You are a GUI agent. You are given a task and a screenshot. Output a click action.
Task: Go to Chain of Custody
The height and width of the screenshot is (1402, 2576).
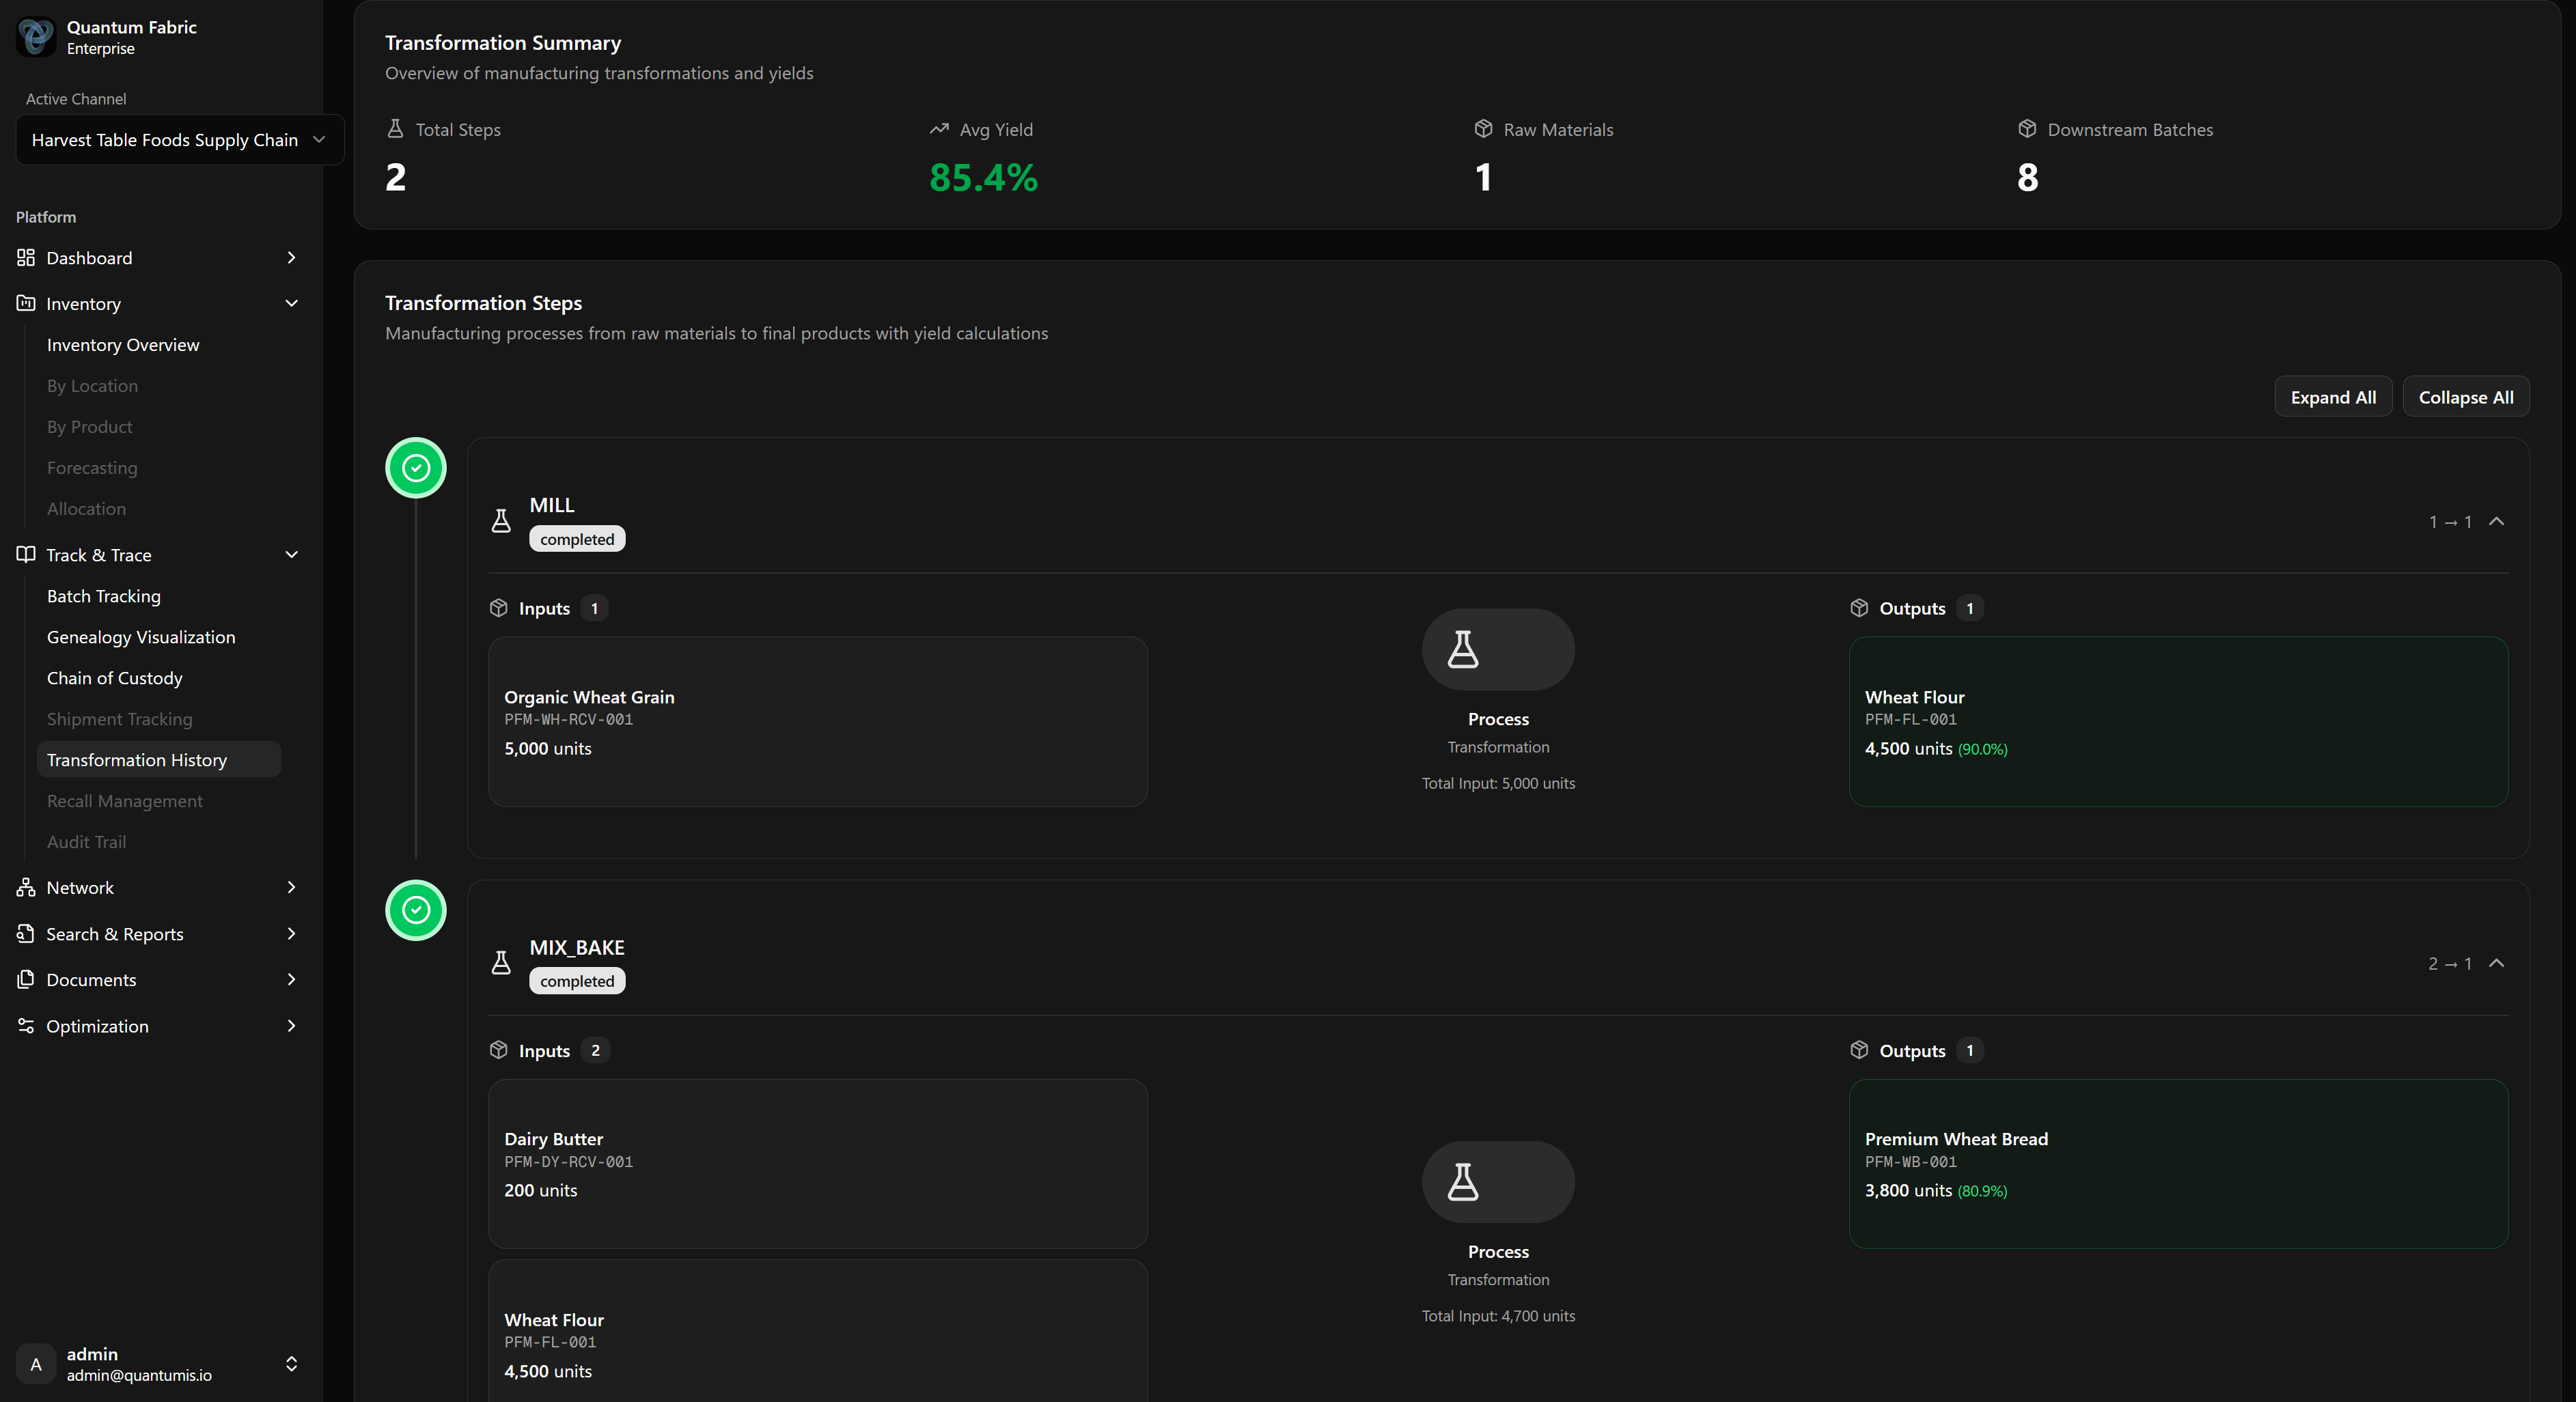click(x=115, y=678)
